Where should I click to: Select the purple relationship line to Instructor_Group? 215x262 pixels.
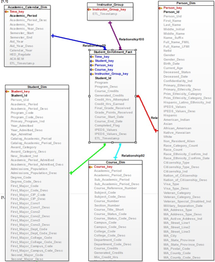pos(115,35)
